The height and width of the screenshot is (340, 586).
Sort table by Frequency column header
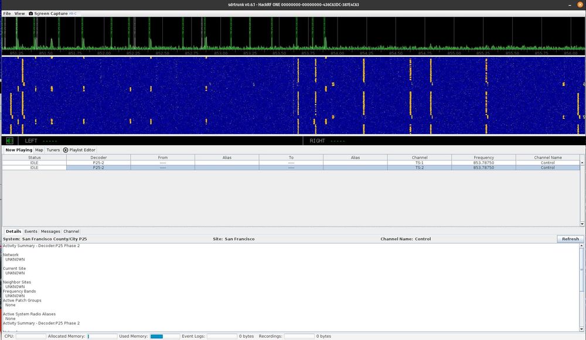483,157
